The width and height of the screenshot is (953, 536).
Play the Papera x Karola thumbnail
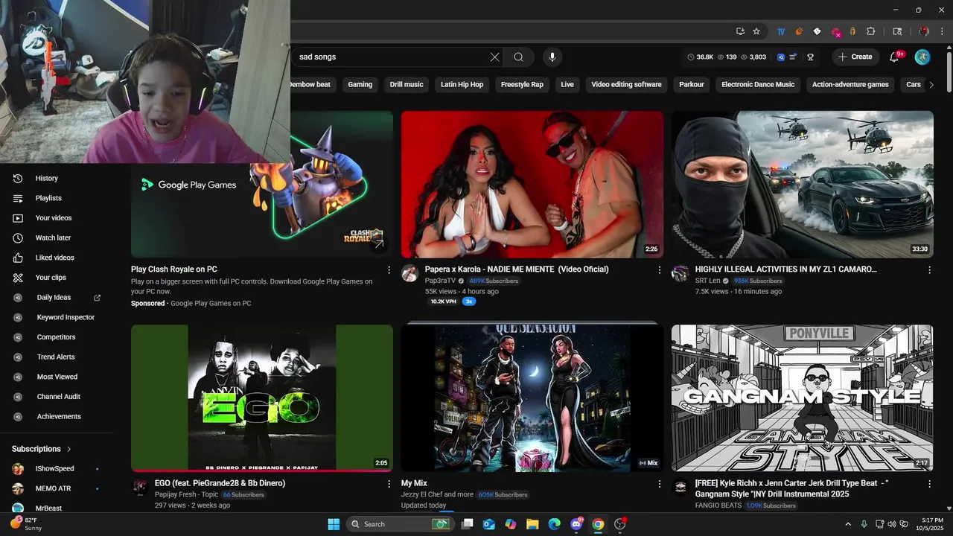point(532,185)
